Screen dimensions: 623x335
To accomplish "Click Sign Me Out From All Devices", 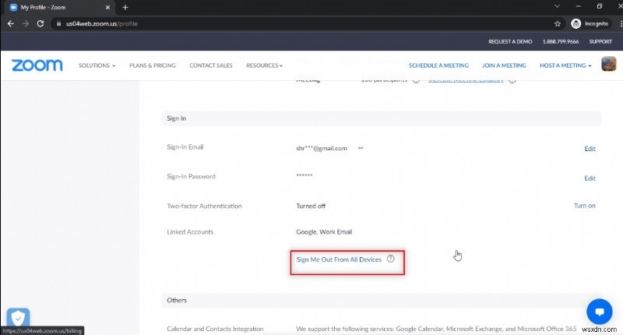I will [339, 259].
